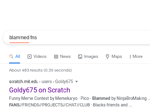This screenshot has height=112, width=150.
Task: Switch to the News tab label
Action: pos(65,57)
